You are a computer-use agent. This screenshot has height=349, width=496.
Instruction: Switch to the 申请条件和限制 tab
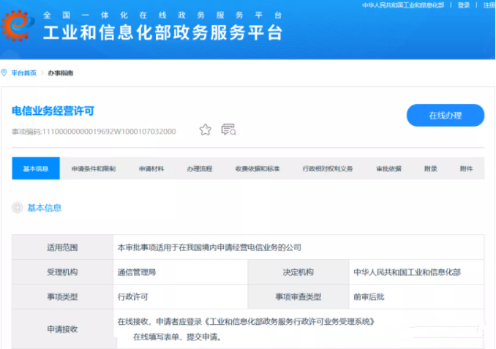[94, 168]
